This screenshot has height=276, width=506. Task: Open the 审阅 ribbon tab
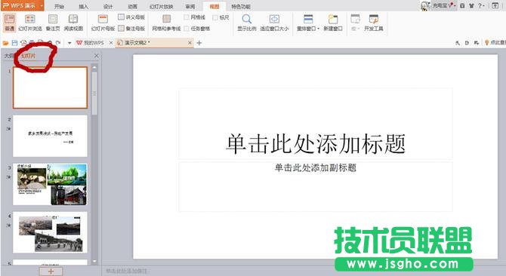click(x=190, y=7)
